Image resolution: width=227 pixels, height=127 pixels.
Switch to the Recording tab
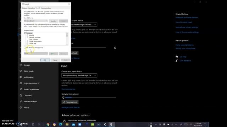tap(32, 8)
